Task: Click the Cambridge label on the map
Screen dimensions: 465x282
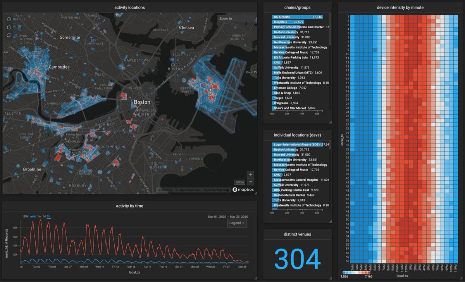Action: [x=59, y=67]
